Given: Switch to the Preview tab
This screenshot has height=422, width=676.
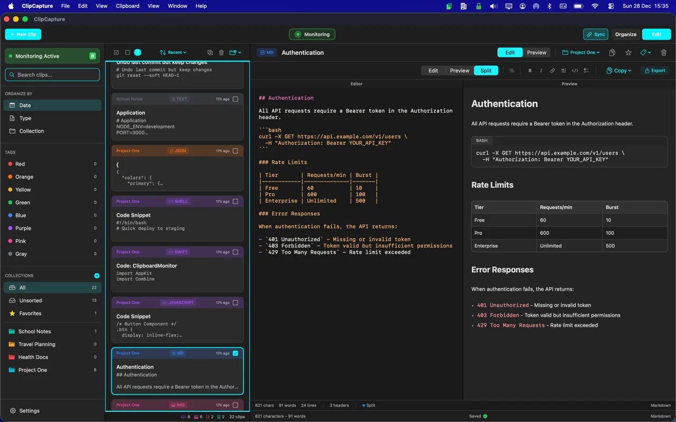Looking at the screenshot, I should click(x=537, y=52).
